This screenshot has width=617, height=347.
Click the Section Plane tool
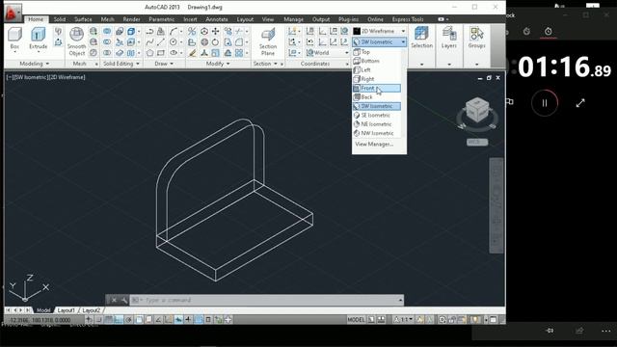point(268,41)
